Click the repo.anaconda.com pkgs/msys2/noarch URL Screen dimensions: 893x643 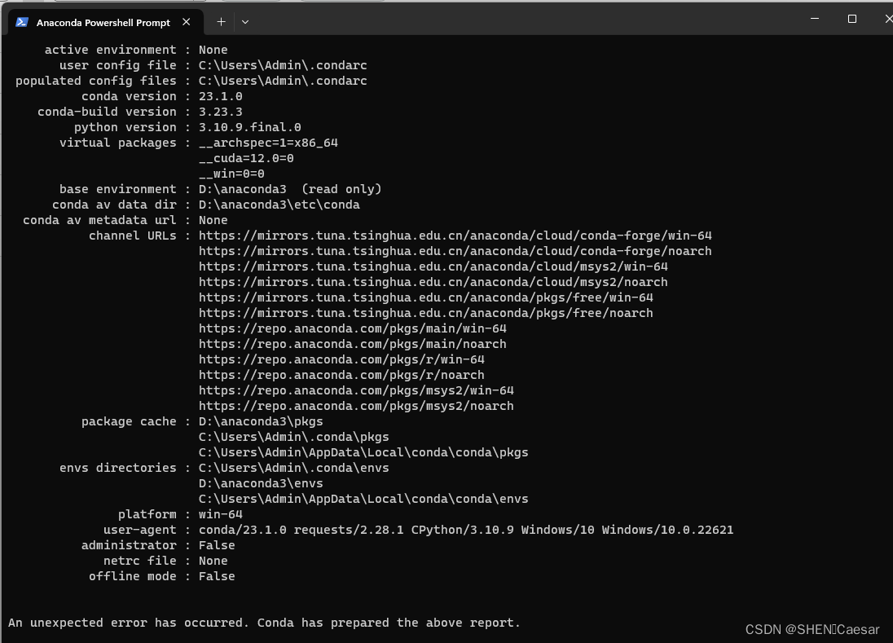(x=356, y=406)
